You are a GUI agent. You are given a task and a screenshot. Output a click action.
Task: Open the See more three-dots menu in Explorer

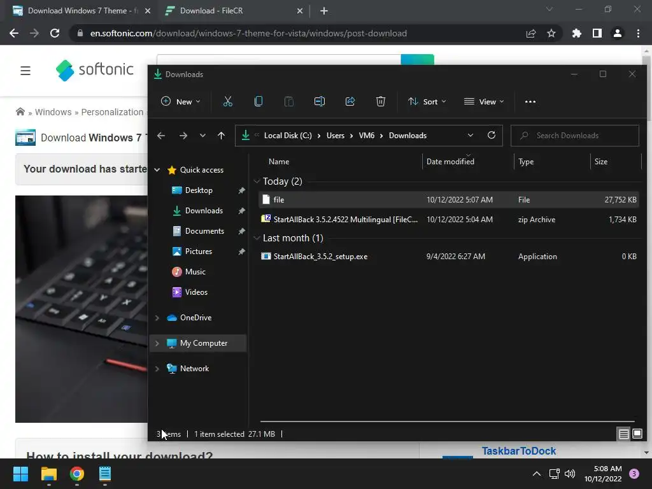click(x=530, y=101)
